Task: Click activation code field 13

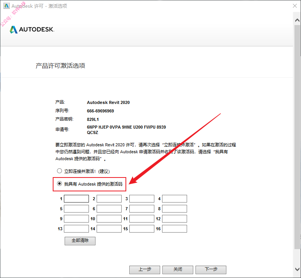Action: pos(76,229)
